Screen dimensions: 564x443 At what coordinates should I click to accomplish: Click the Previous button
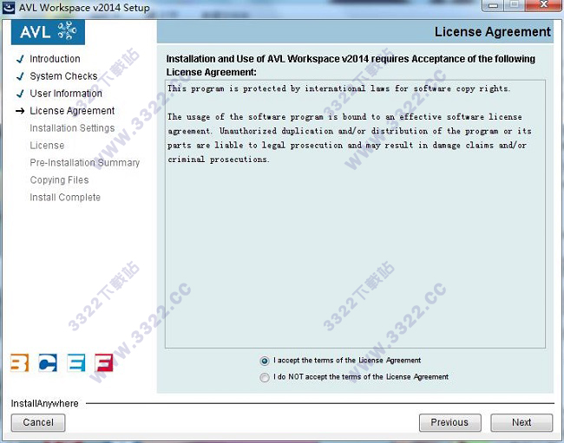coord(450,422)
